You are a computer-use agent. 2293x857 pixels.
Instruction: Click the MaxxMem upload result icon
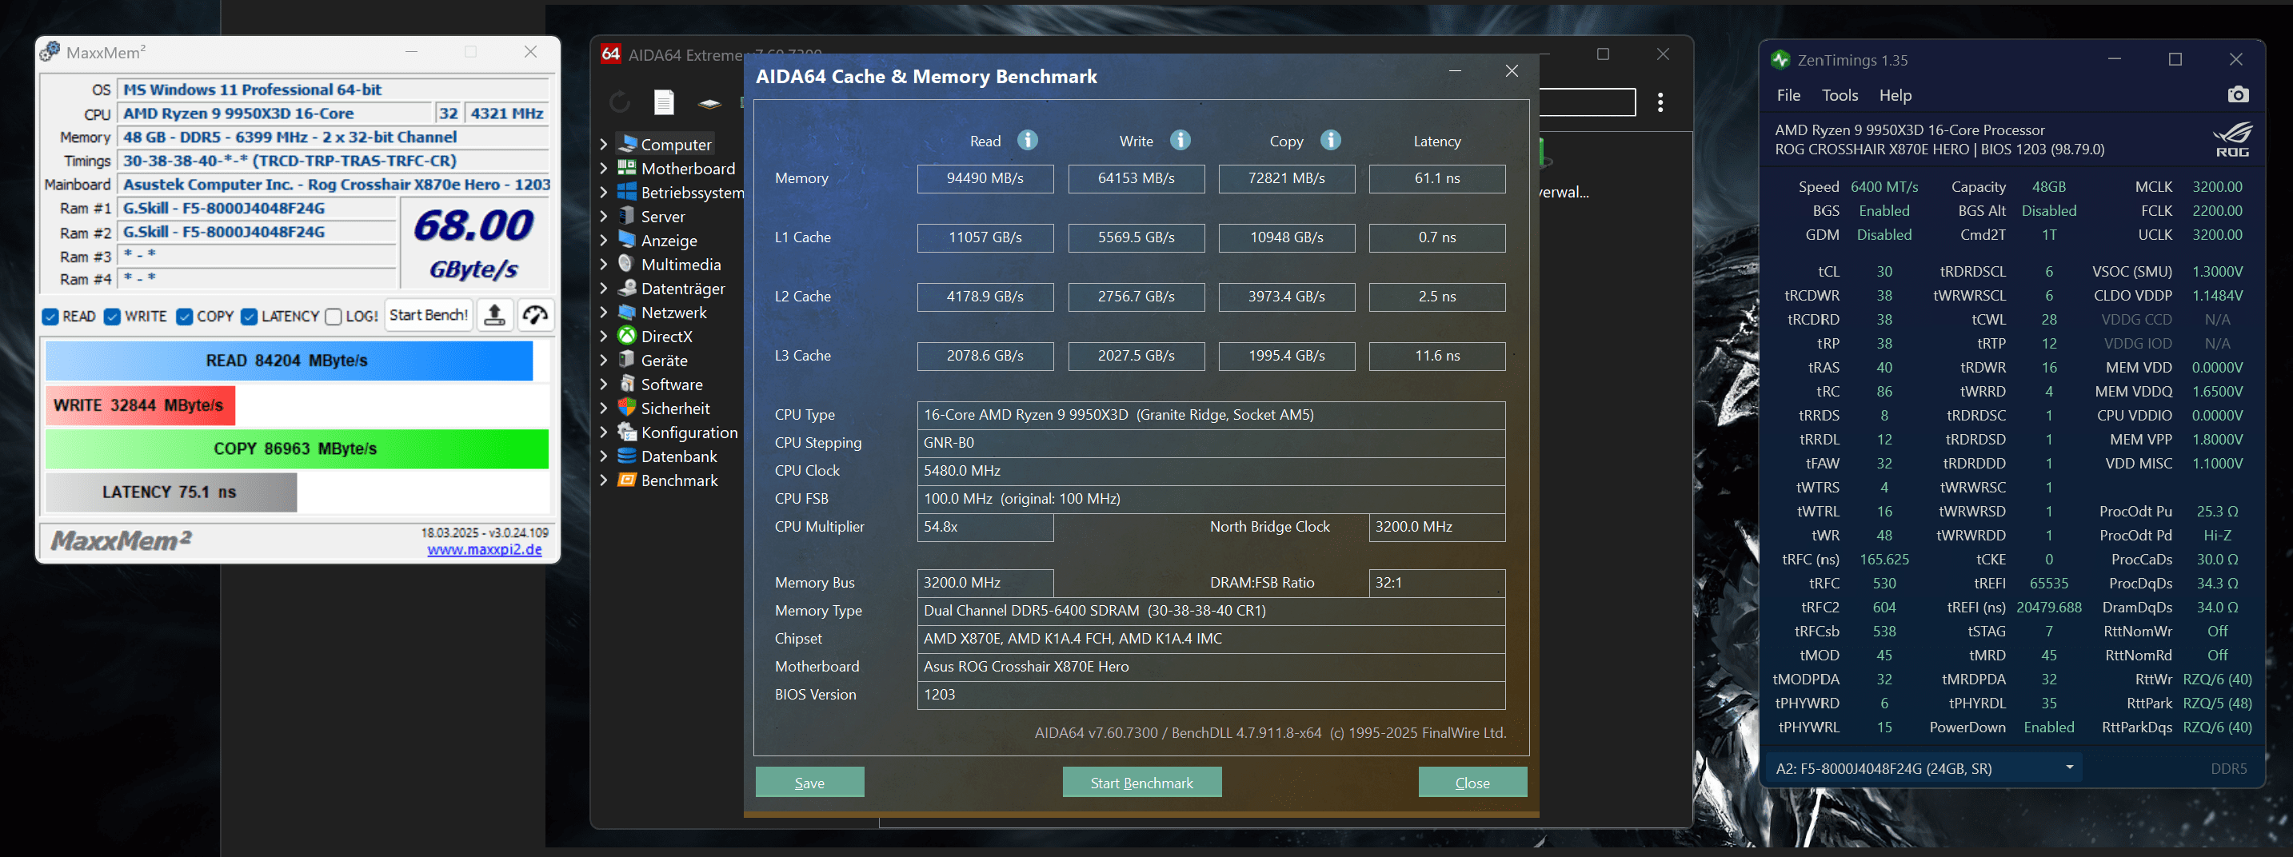tap(495, 315)
